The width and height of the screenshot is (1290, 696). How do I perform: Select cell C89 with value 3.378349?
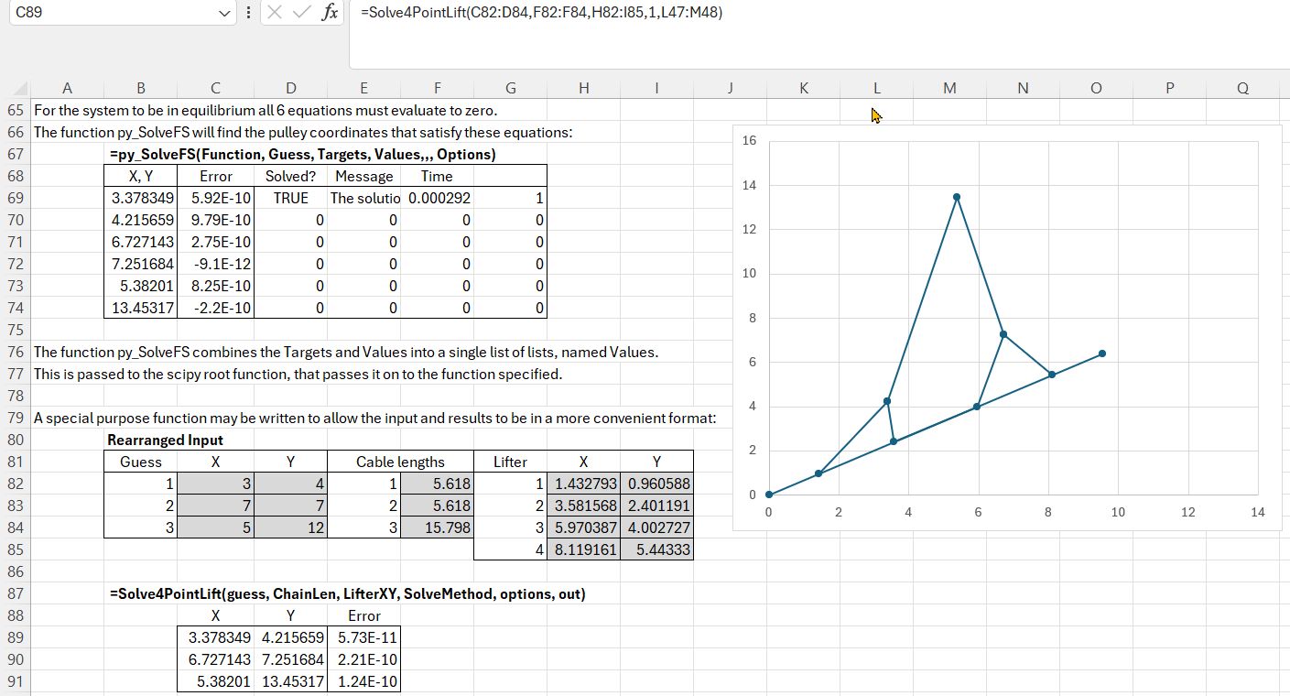coord(215,638)
